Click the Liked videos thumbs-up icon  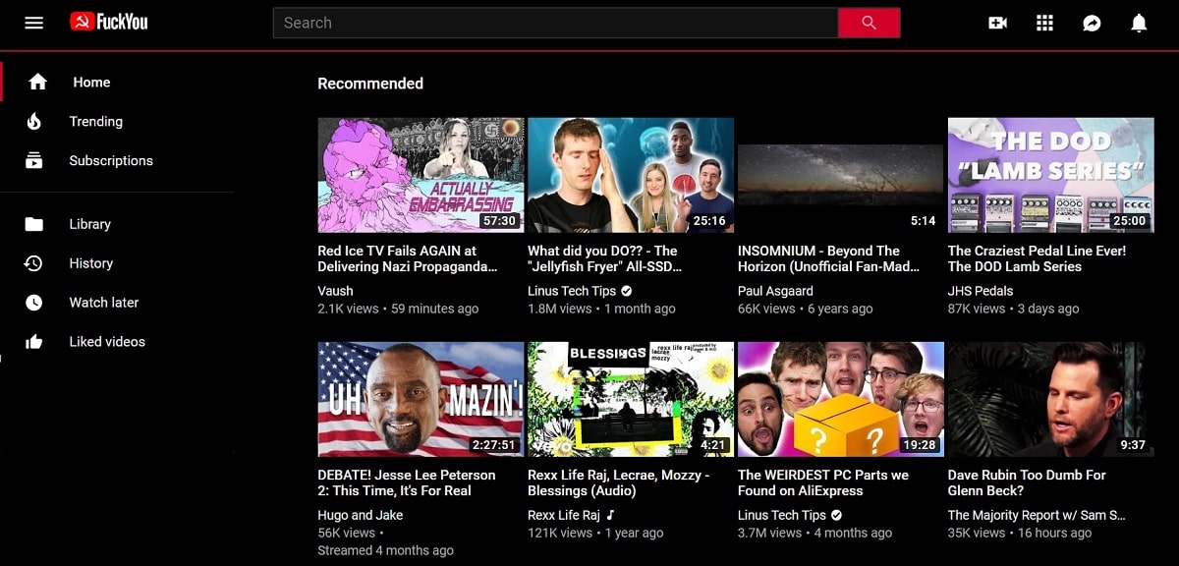pos(34,342)
